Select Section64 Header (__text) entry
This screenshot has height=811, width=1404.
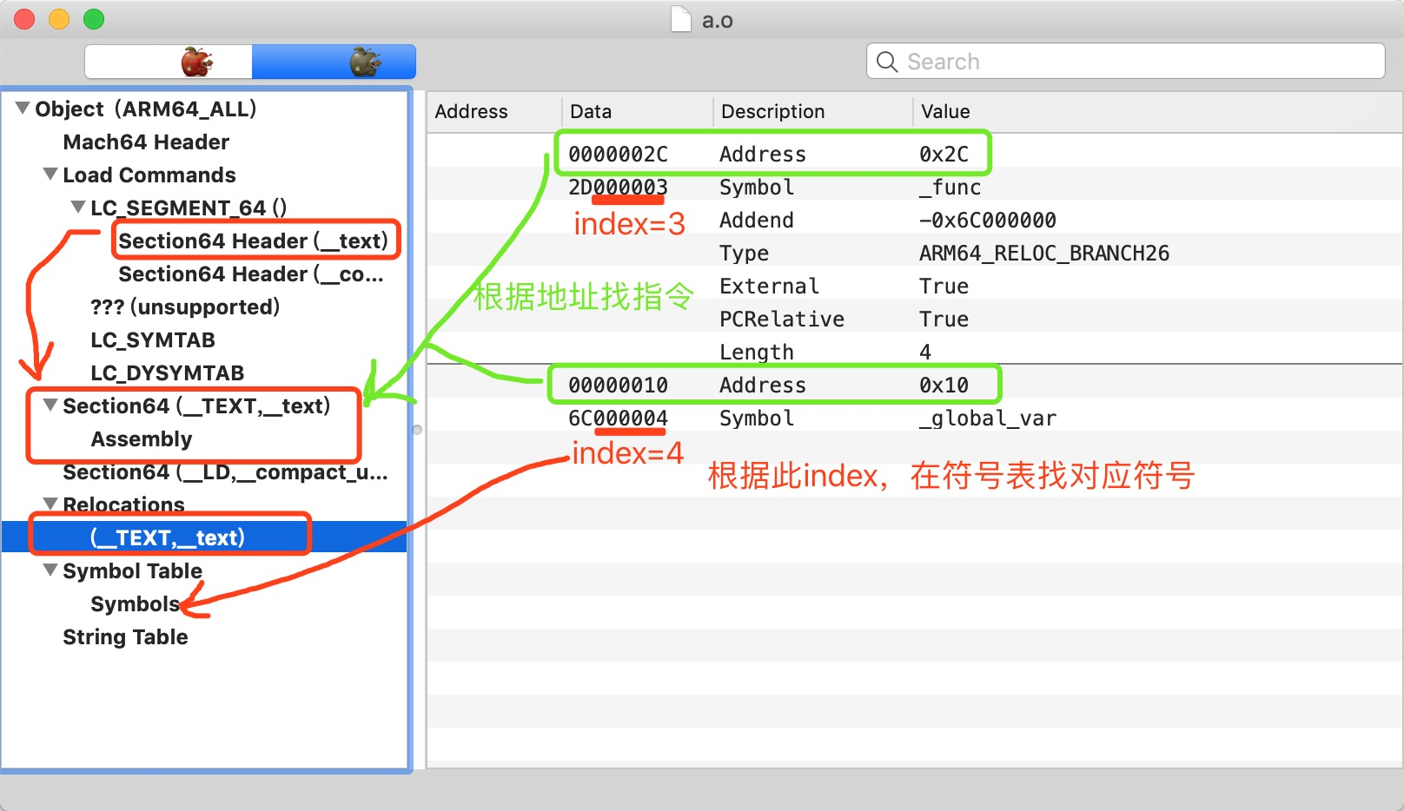coord(253,241)
